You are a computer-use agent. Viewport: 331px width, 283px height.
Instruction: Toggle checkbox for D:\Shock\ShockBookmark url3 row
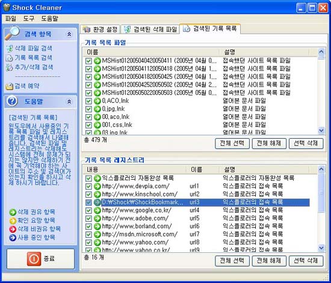tap(88, 202)
